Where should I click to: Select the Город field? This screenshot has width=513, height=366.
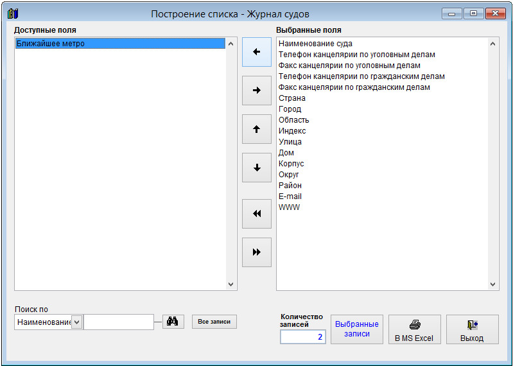pos(290,109)
